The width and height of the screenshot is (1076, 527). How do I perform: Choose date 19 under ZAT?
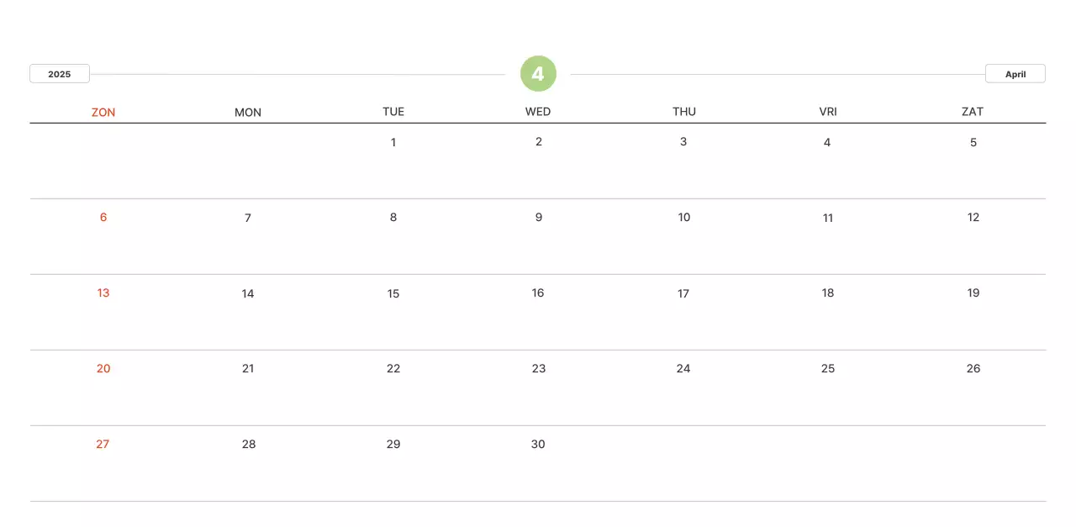tap(973, 292)
